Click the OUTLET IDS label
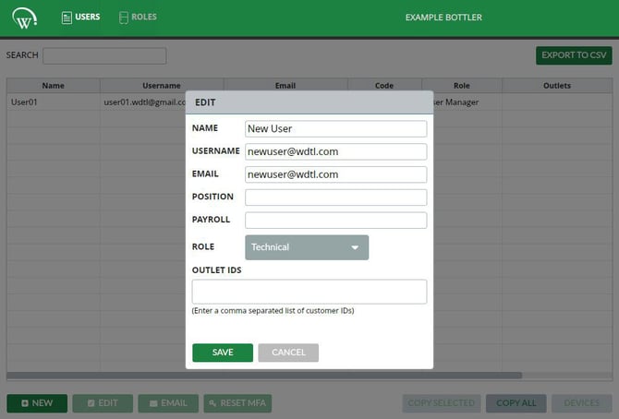The width and height of the screenshot is (619, 419). (x=217, y=270)
